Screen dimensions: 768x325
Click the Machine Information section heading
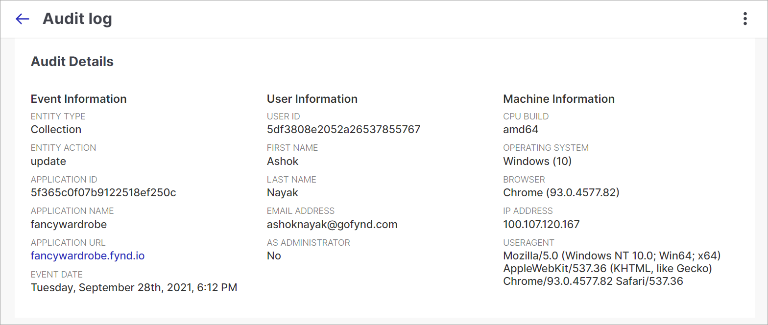pos(559,99)
